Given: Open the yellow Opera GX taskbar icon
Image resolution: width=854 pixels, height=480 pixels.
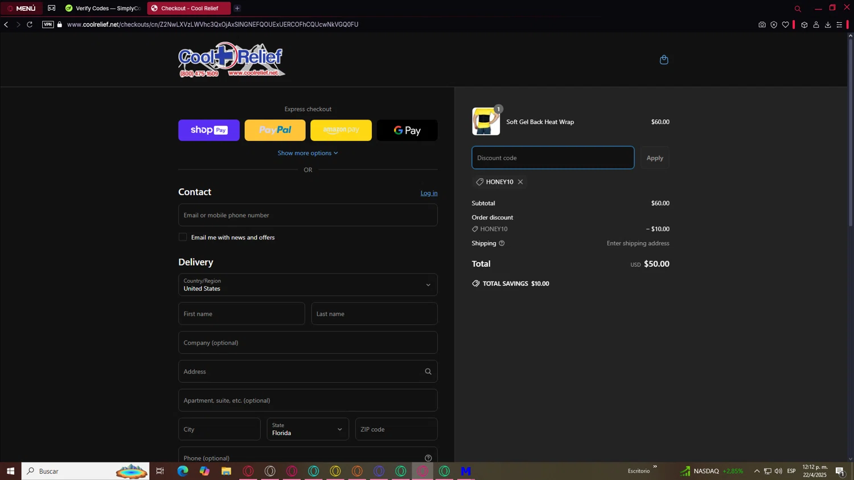Looking at the screenshot, I should pos(335,471).
